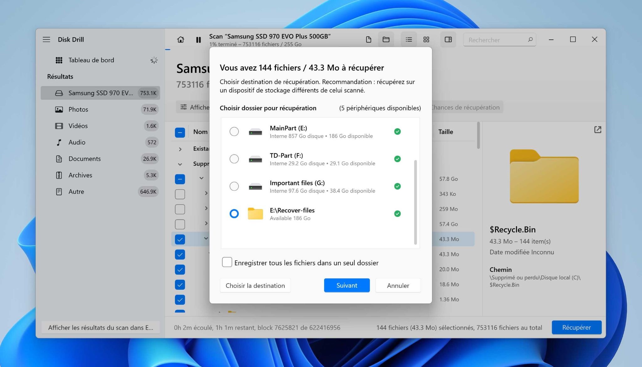Enable save all files in single folder
Viewport: 642px width, 367px height.
click(x=226, y=262)
